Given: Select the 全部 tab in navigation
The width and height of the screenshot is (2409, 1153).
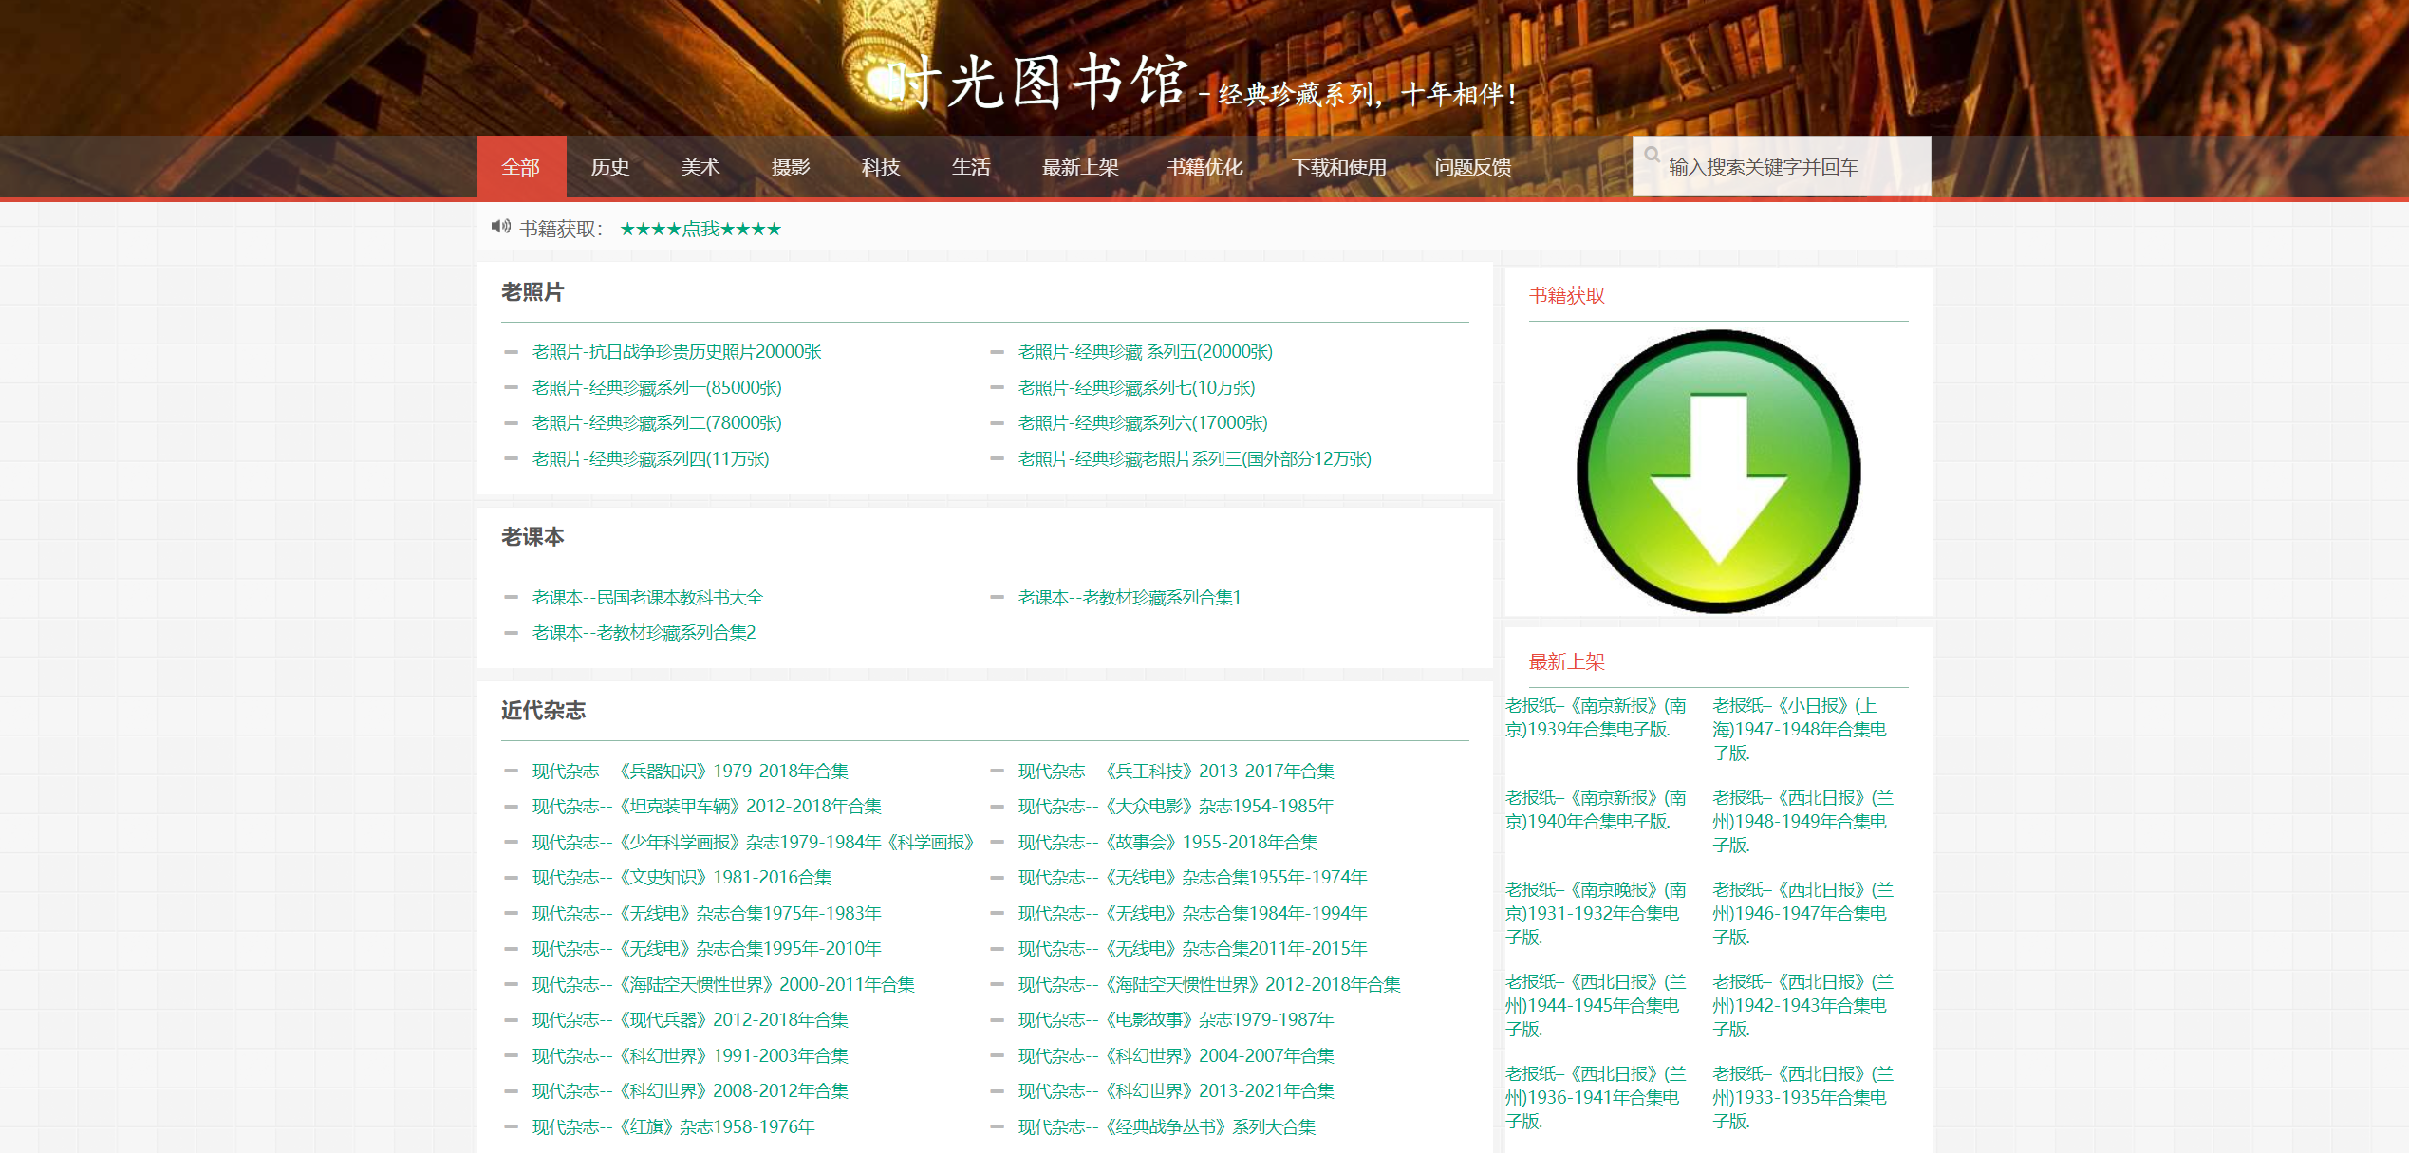Looking at the screenshot, I should 521,166.
